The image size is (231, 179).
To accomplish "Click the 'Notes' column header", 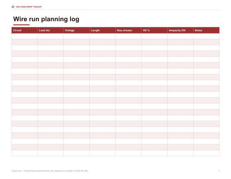I will point(206,30).
